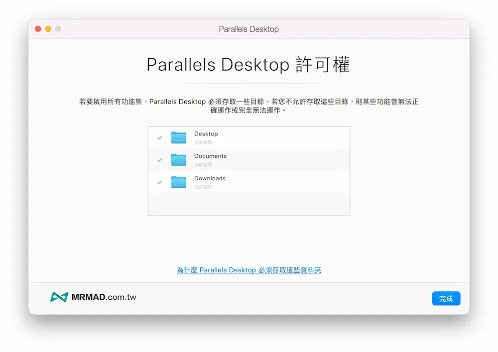Click the Parallels Desktop 許可權 heading
Image resolution: width=498 pixels, height=352 pixels.
(249, 65)
